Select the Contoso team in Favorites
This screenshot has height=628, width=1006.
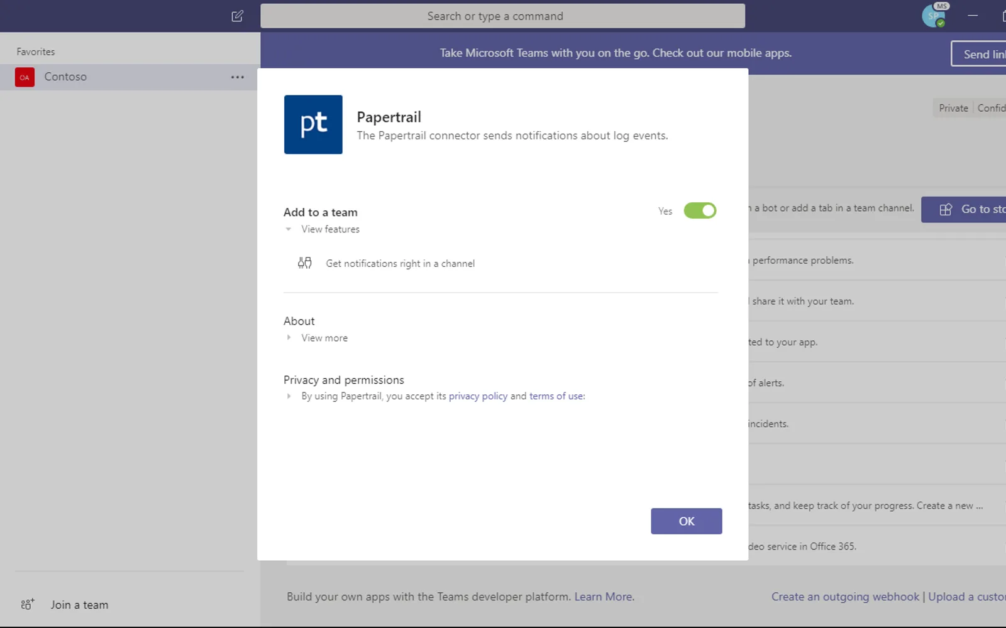tap(130, 77)
